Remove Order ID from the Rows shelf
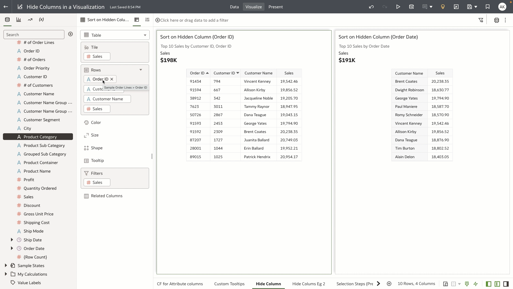This screenshot has width=513, height=289. [112, 79]
